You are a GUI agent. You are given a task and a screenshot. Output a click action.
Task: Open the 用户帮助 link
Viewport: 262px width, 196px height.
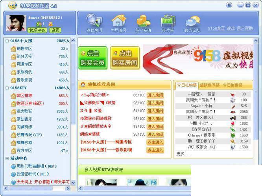pyautogui.click(x=245, y=29)
